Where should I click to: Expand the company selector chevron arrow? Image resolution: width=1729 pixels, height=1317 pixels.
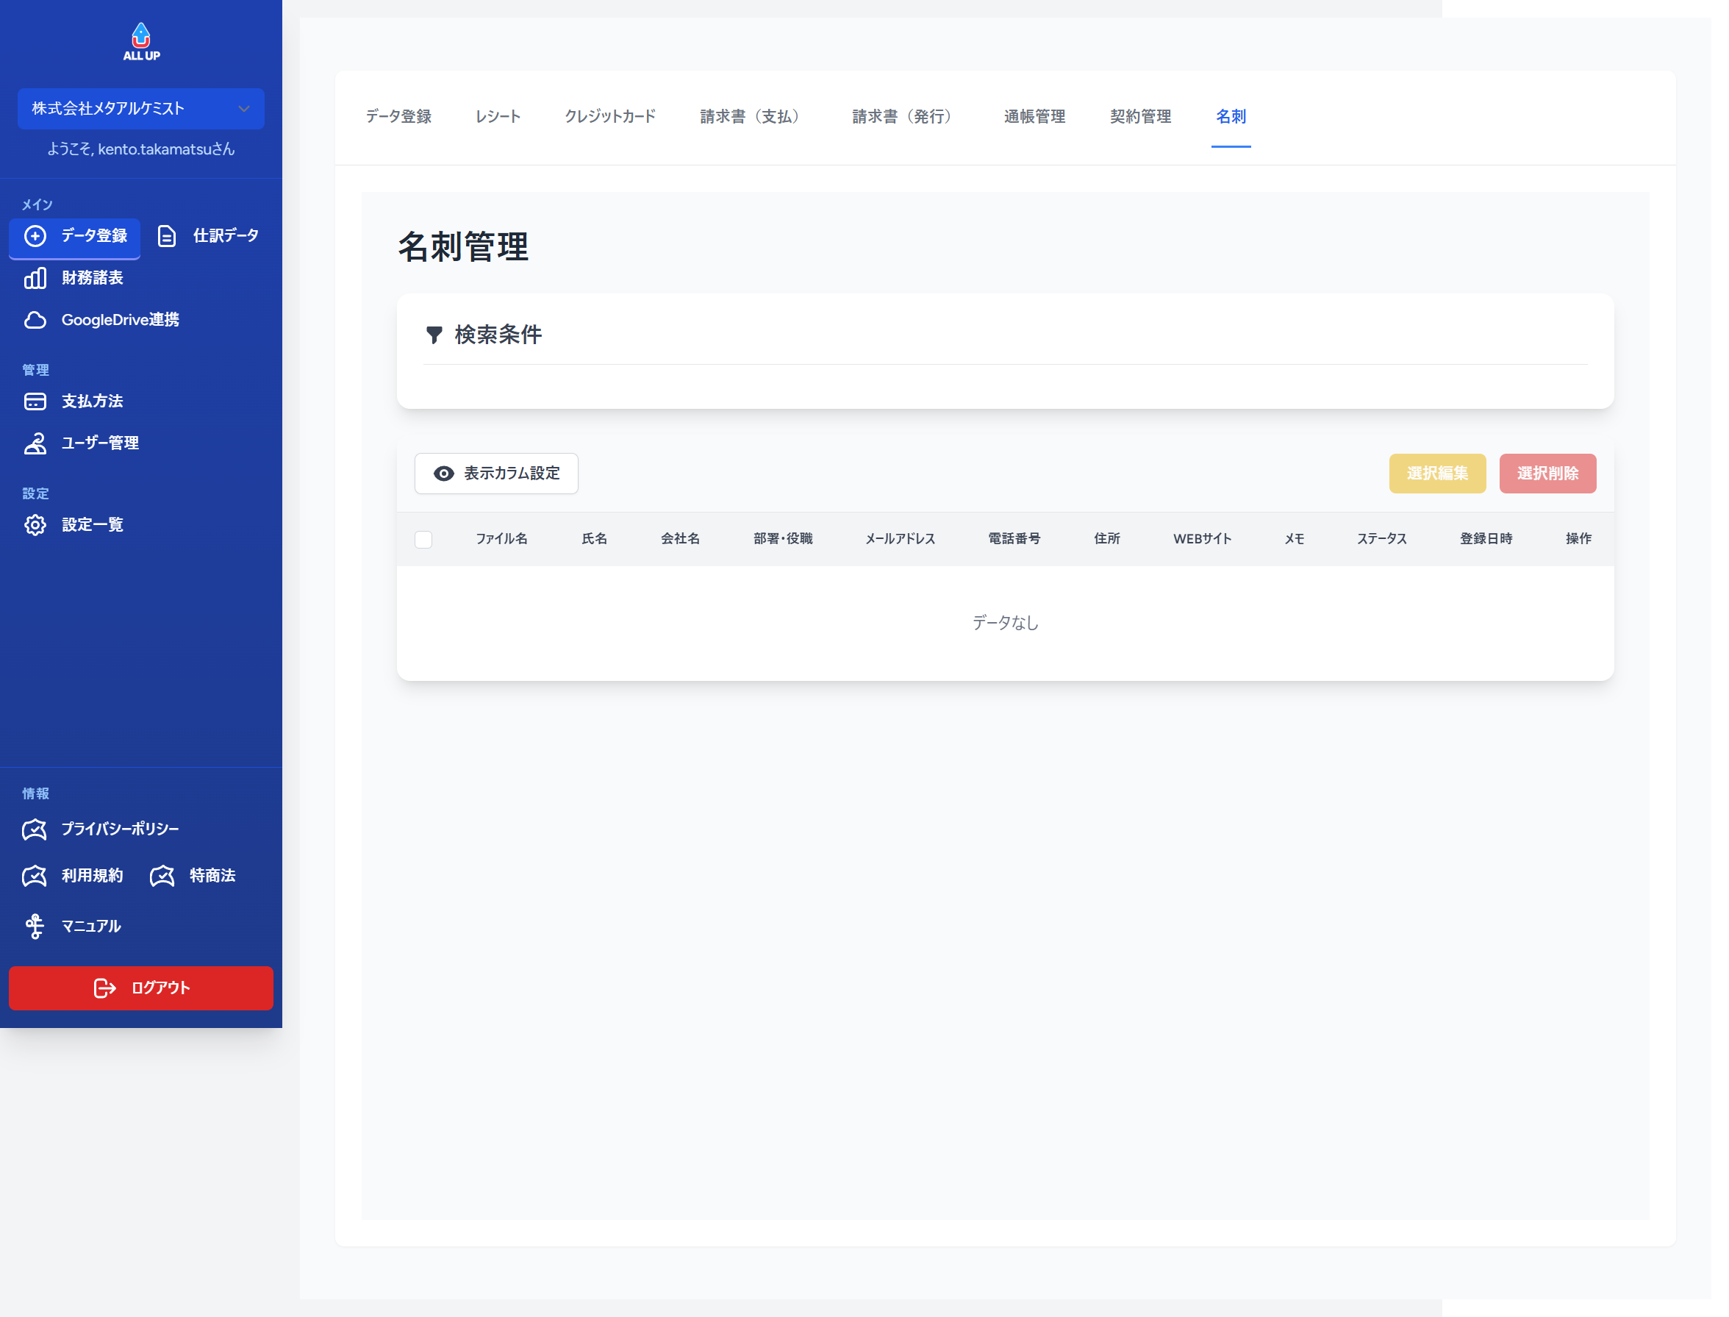[244, 109]
